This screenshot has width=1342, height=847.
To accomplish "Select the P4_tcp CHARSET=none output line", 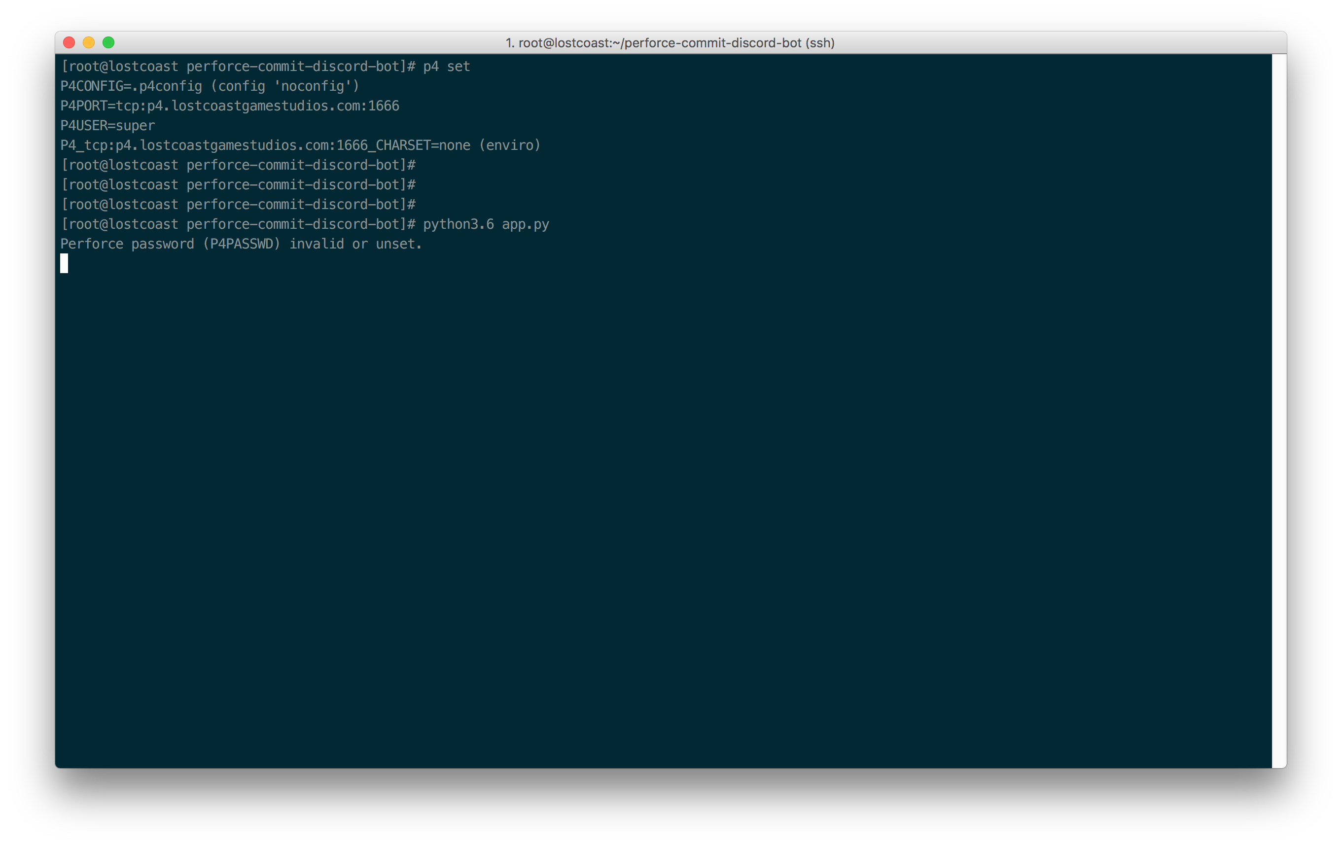I will click(x=300, y=145).
